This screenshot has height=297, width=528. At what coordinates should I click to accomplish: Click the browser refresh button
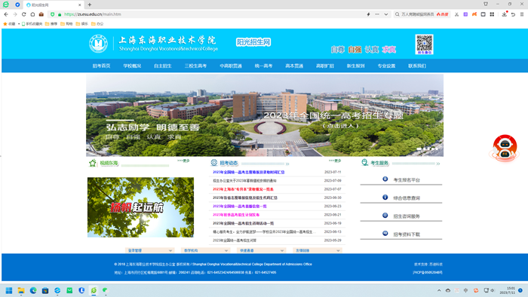tap(23, 14)
